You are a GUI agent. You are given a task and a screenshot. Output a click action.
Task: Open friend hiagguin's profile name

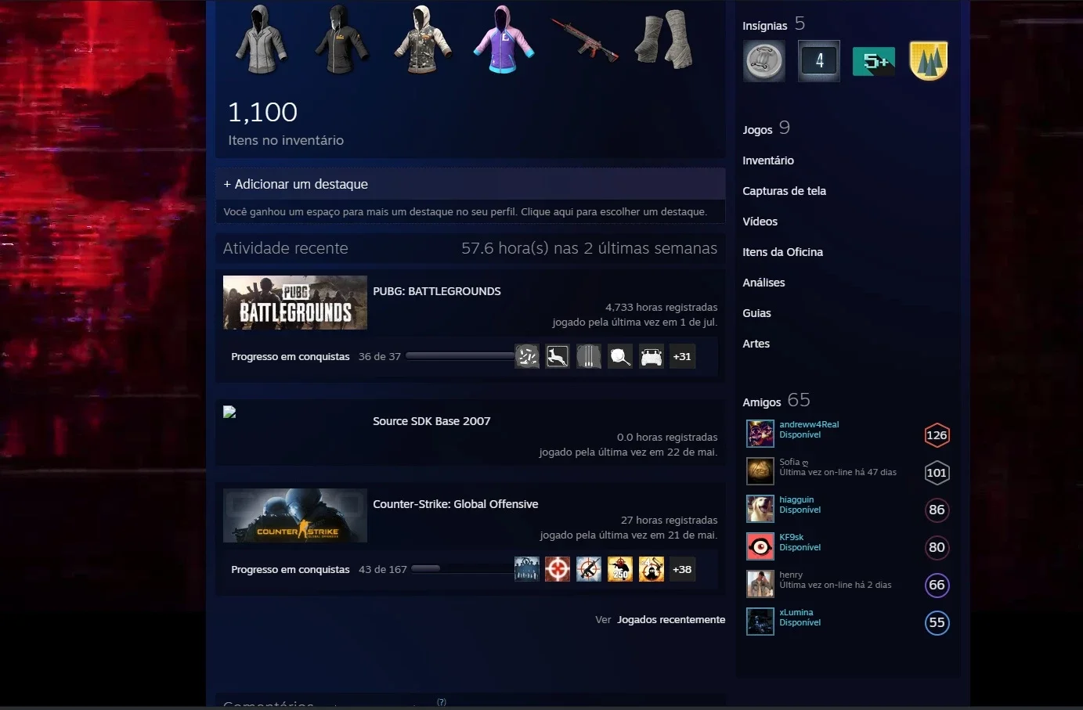[x=796, y=499]
